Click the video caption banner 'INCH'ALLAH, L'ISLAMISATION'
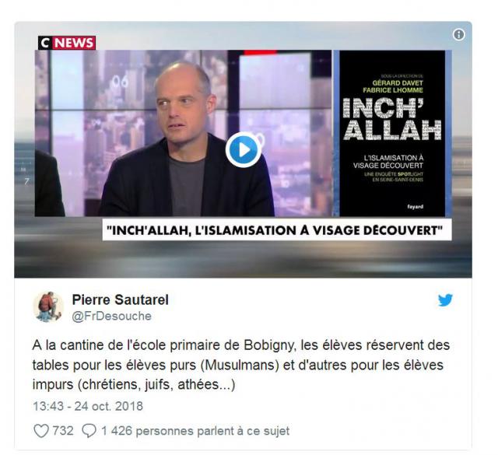The height and width of the screenshot is (455, 498). (x=277, y=230)
